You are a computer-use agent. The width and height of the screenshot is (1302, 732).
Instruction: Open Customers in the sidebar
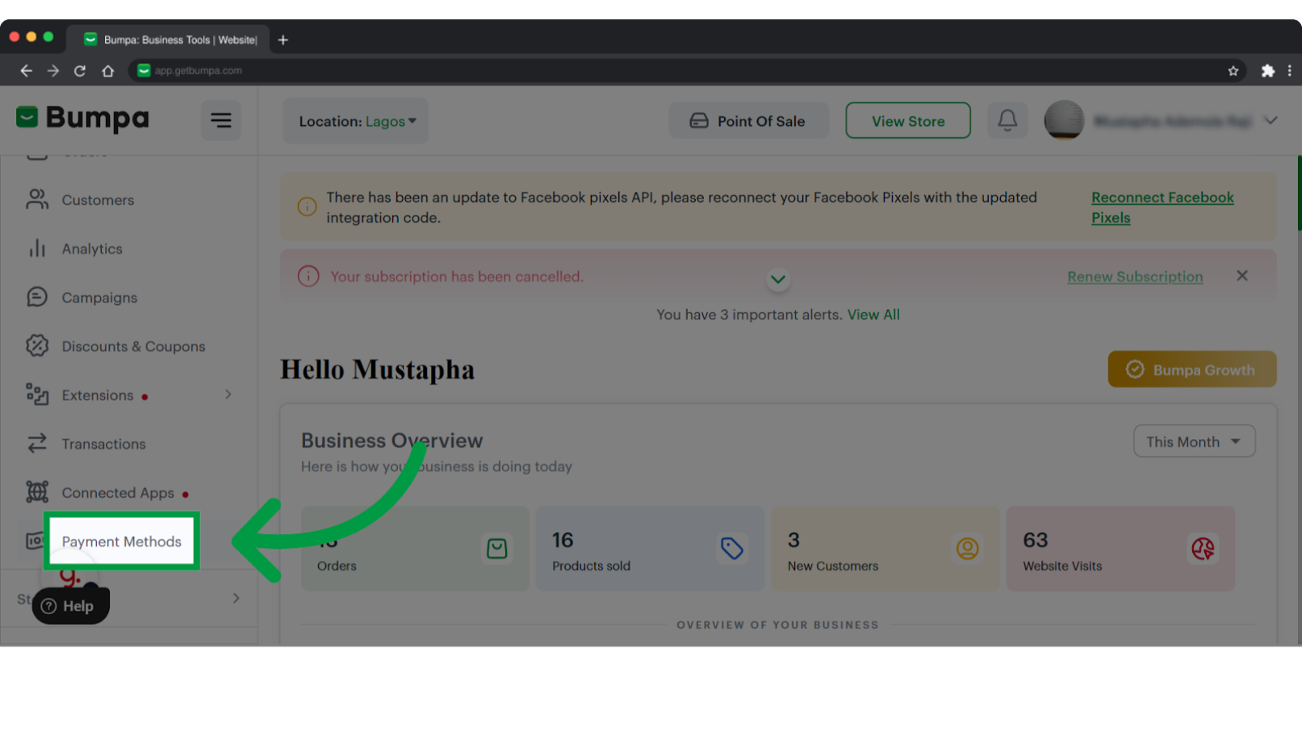point(98,200)
